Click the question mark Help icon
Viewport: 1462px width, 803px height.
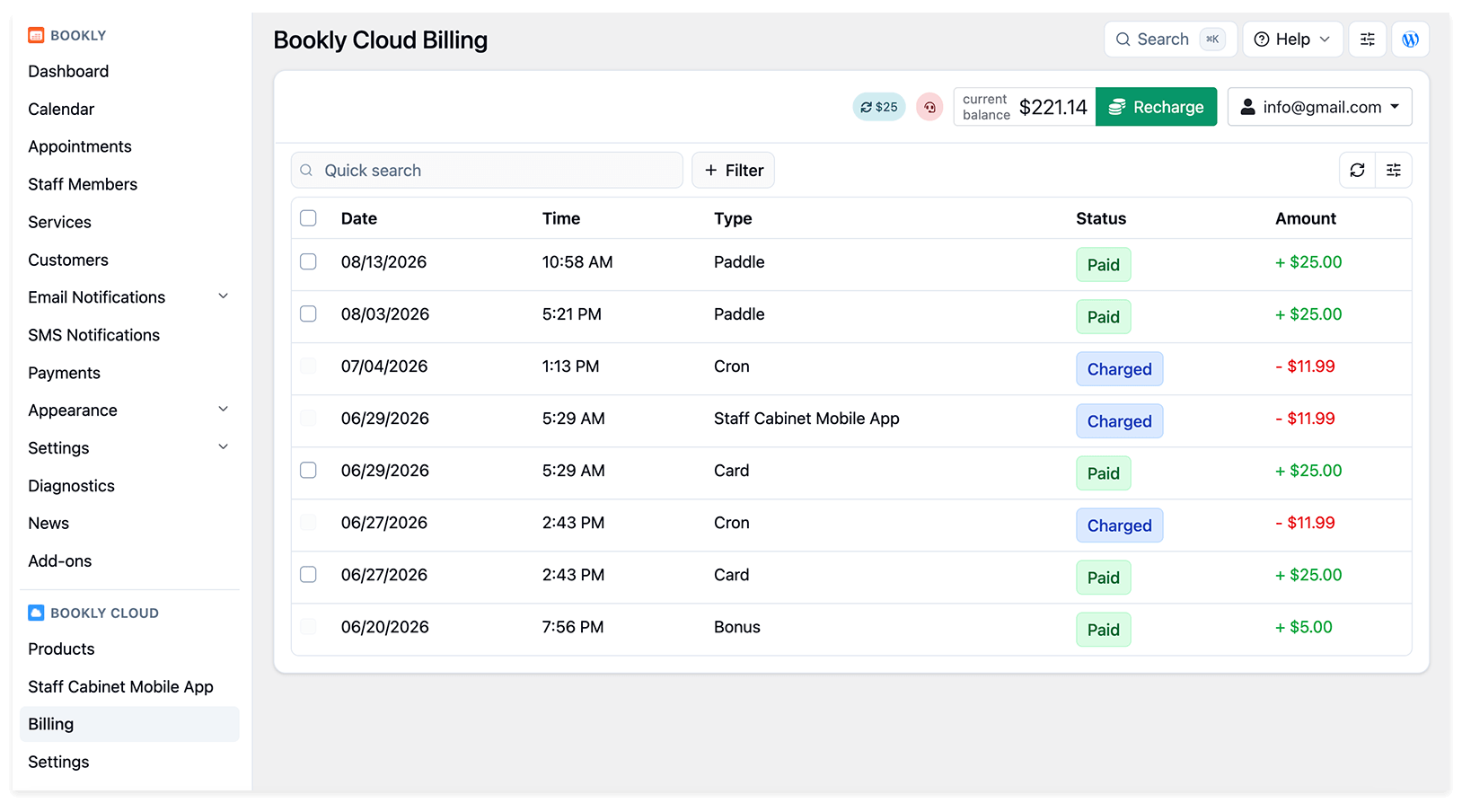tap(1262, 40)
